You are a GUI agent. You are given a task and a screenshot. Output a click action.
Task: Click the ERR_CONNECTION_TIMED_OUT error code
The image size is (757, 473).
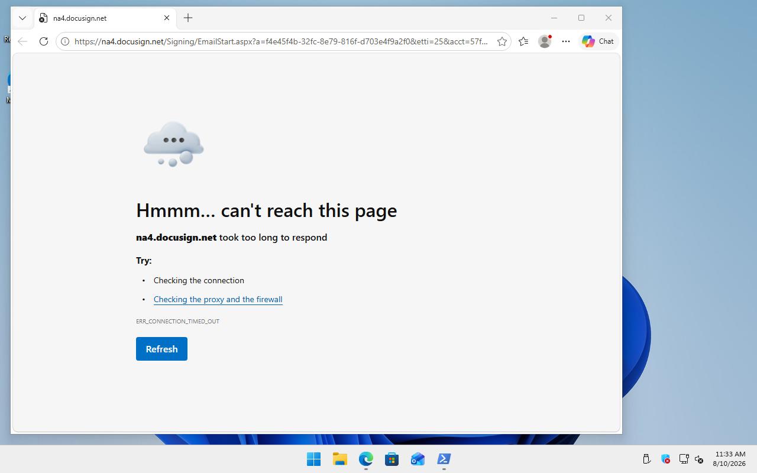pos(177,321)
